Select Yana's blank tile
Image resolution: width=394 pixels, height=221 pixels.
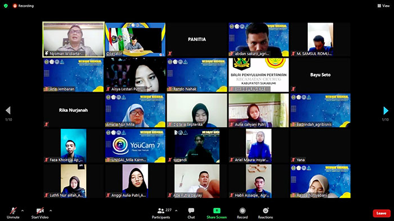click(320, 146)
